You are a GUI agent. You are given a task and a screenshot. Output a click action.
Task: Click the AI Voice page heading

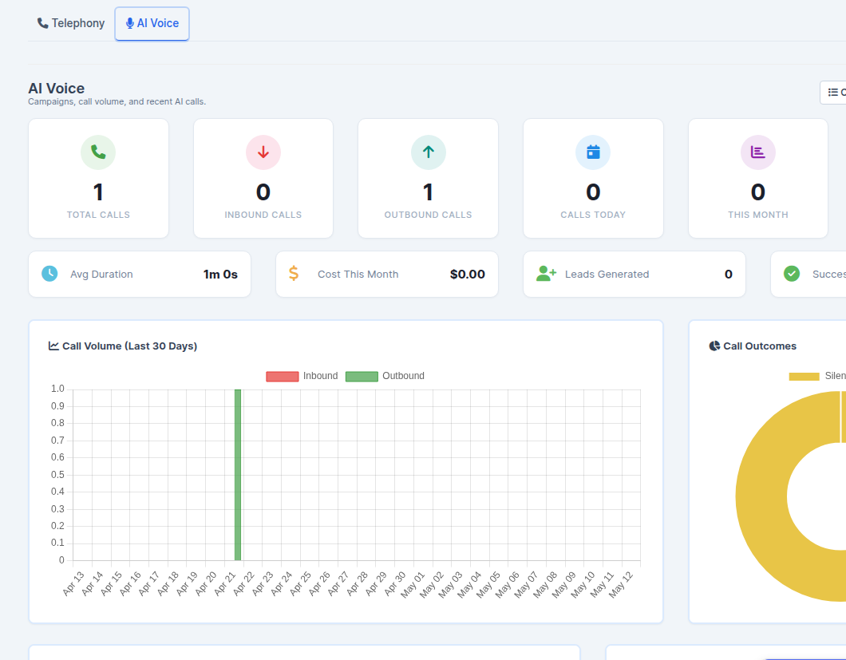pos(56,89)
